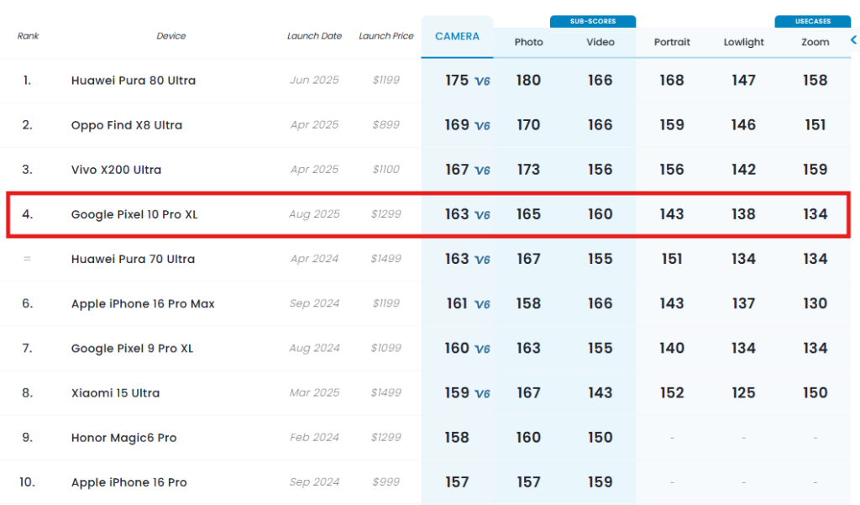The height and width of the screenshot is (505, 860).
Task: Open the Xiaomi 15 Ultra device link
Action: click(x=115, y=393)
